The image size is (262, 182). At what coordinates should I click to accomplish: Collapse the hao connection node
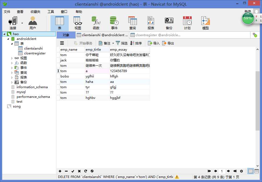[x=4, y=34]
